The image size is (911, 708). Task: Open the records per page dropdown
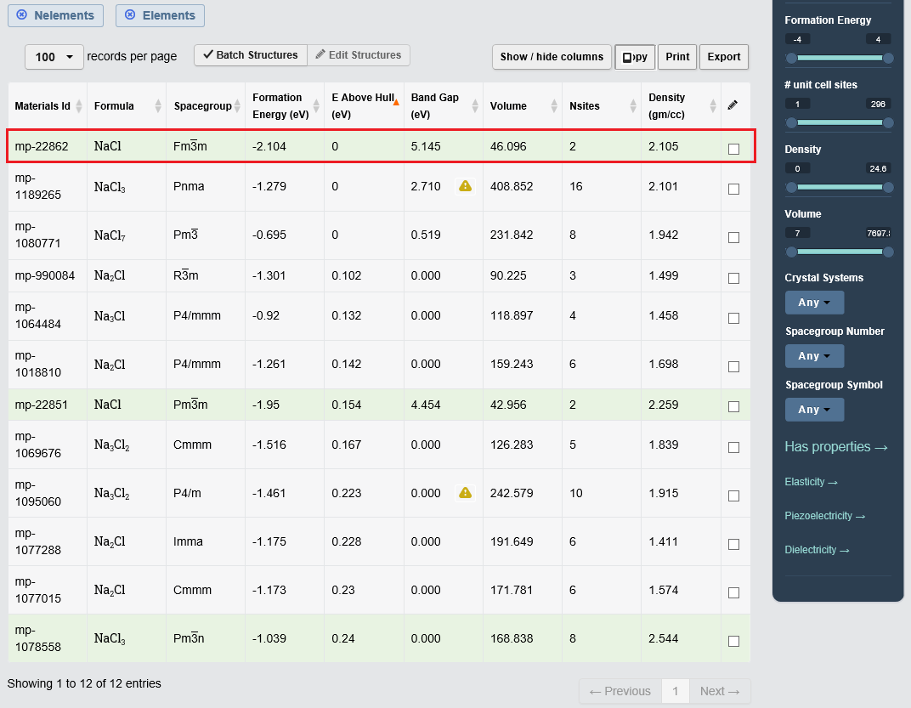pyautogui.click(x=54, y=57)
